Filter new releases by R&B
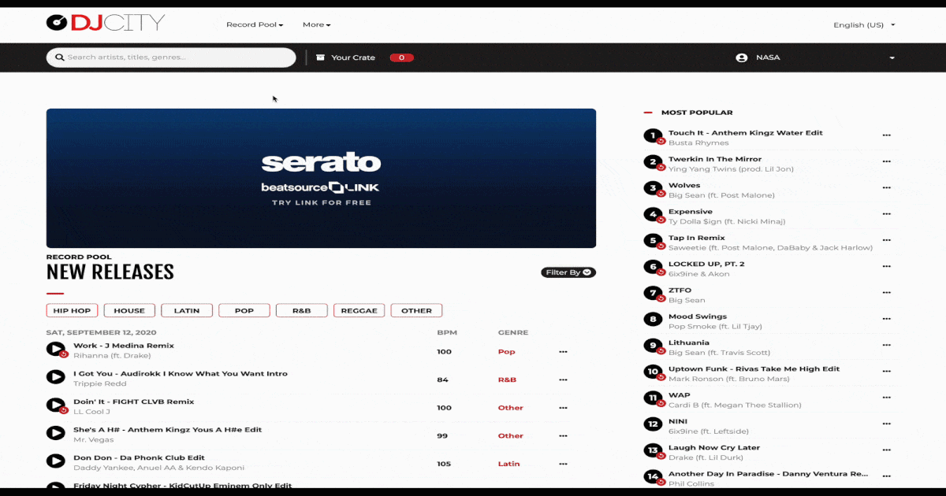 point(302,310)
